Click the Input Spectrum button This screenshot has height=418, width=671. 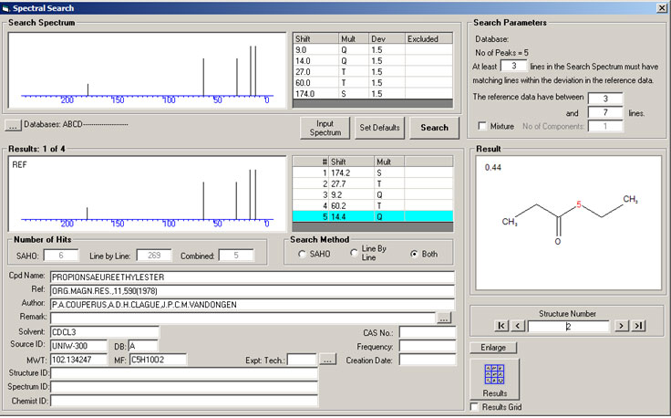pos(325,128)
